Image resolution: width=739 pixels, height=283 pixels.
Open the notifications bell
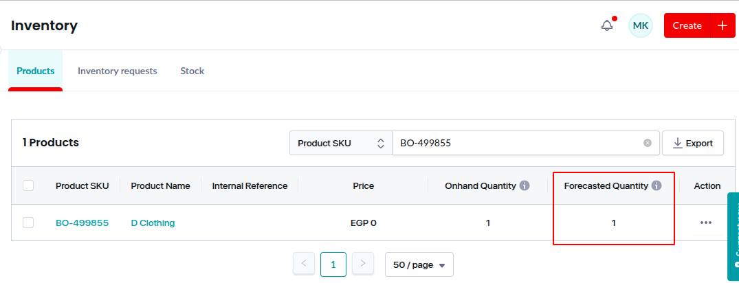[x=607, y=25]
